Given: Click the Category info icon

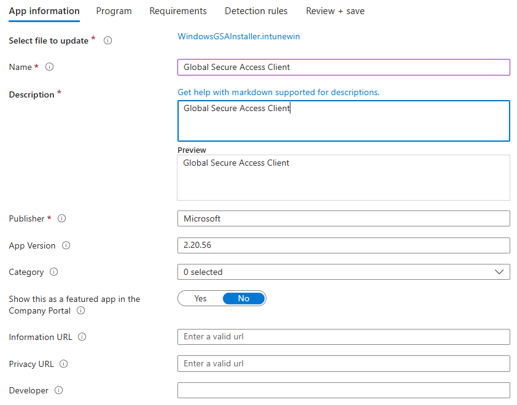Looking at the screenshot, I should [x=53, y=272].
